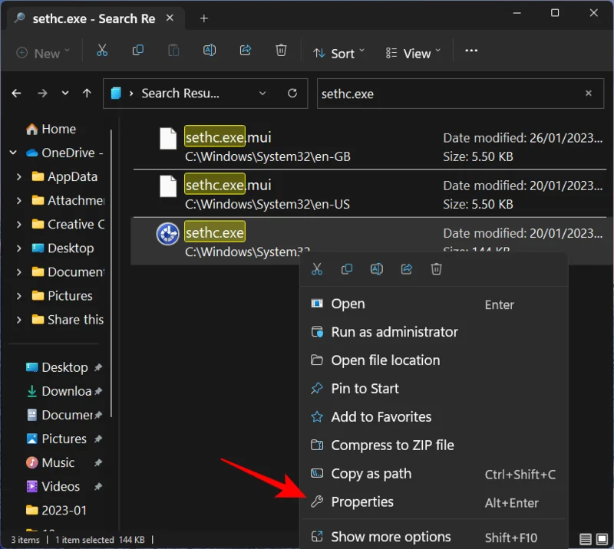Open Properties for sethc.exe
The image size is (614, 549).
tap(361, 502)
